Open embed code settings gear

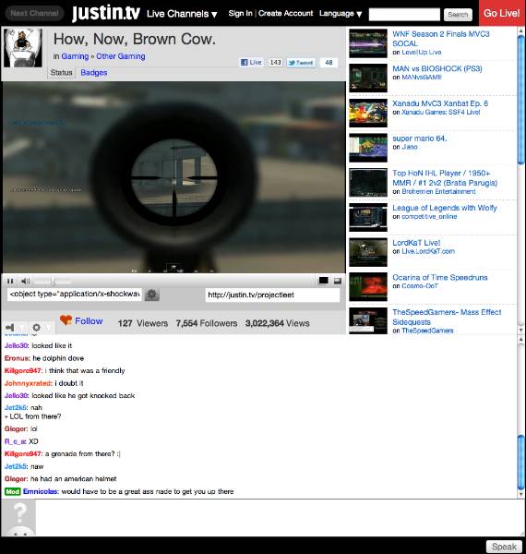click(x=151, y=295)
